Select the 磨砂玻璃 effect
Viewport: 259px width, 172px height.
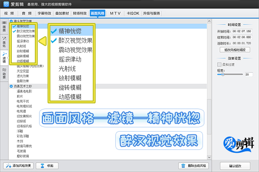(x=23, y=156)
